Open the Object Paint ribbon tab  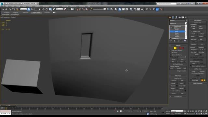pyautogui.click(x=36, y=13)
